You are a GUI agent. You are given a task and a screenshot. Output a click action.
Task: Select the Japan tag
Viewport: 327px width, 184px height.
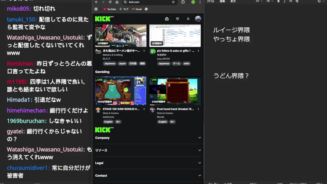pos(122,64)
